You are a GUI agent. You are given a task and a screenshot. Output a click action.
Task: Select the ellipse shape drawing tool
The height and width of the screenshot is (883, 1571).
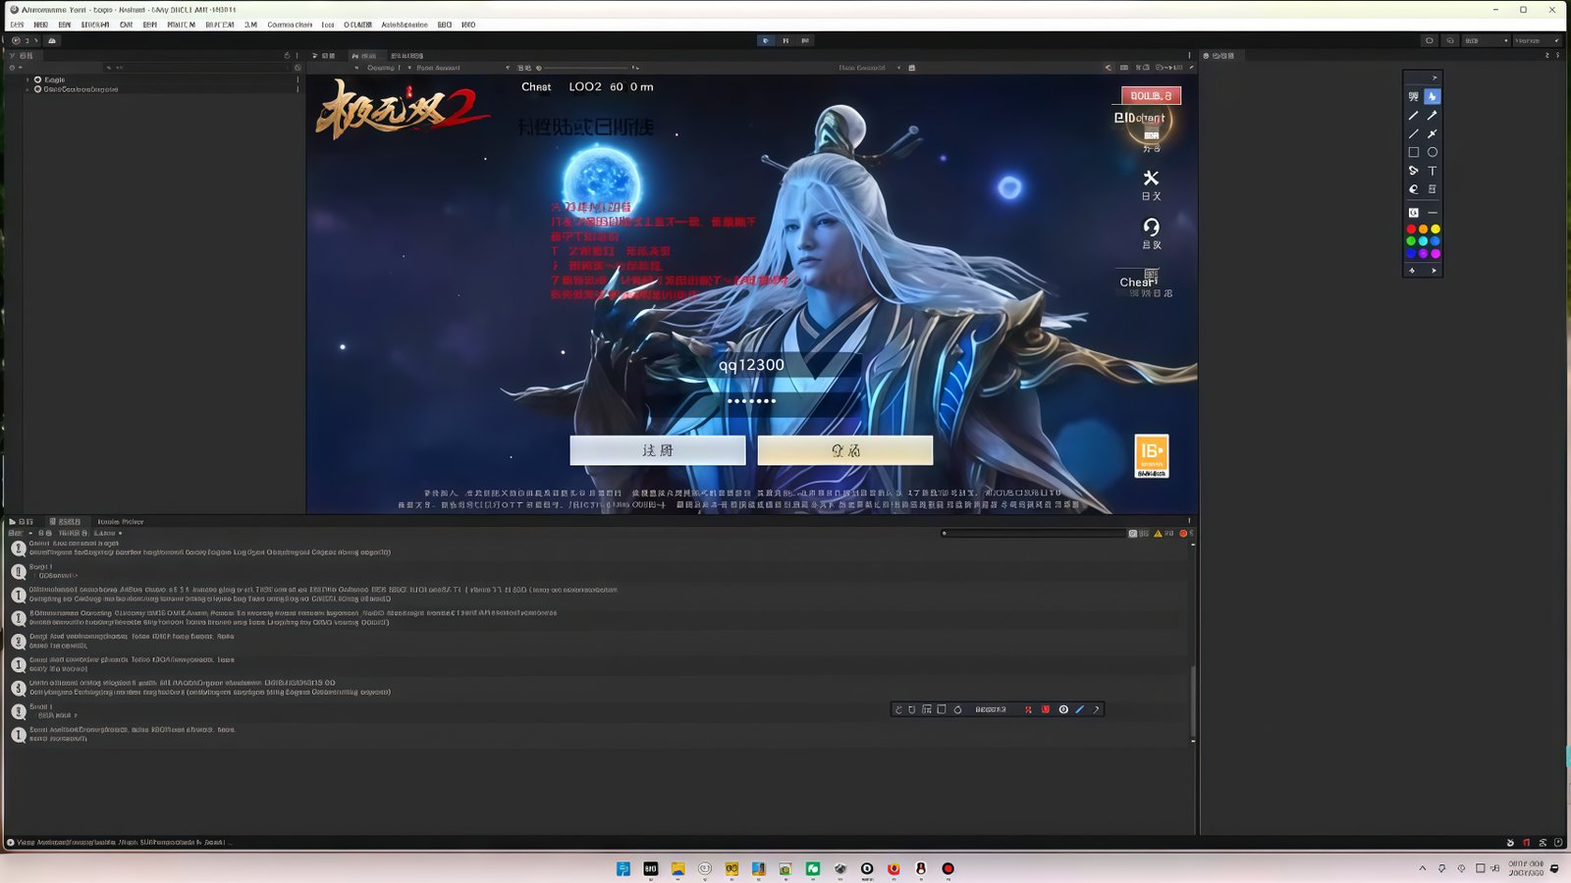1433,152
